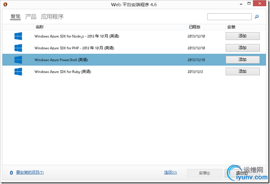This screenshot has height=184, width=270.
Task: Click the 安装 button at bottom
Action: click(x=205, y=173)
